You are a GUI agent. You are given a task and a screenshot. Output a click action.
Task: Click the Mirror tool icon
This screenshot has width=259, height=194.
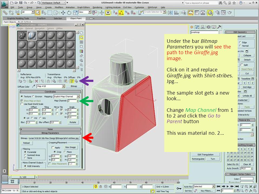pyautogui.click(x=170, y=13)
